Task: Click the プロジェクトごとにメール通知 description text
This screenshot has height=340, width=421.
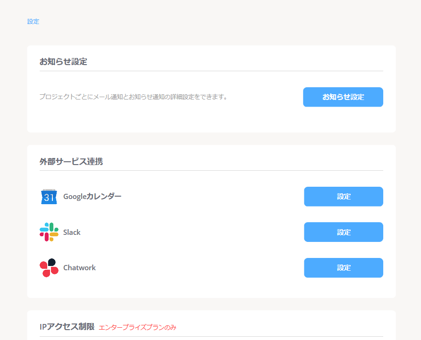Action: [x=134, y=97]
